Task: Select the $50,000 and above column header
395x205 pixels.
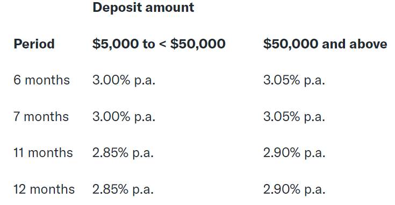Action: coord(325,44)
